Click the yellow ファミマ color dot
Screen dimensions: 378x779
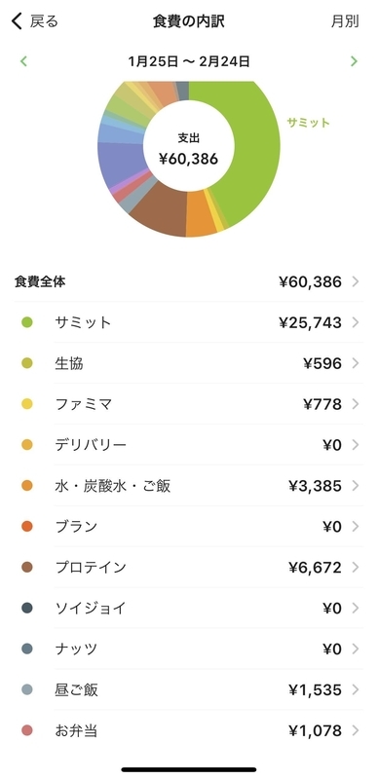(27, 404)
